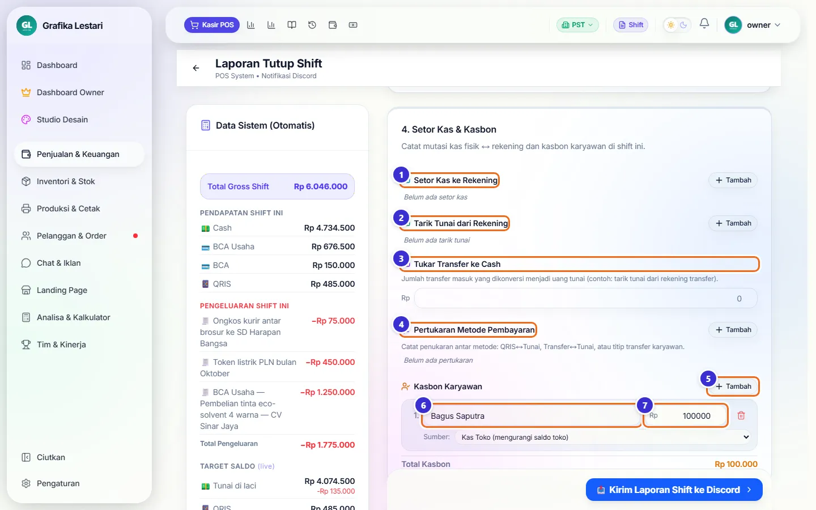Click the Chat & Iklan bubble icon
The image size is (816, 510).
26,263
